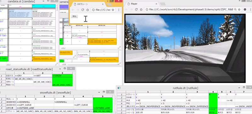Select == SNOW_EXPERIENCE cell in rutRule

(197, 106)
